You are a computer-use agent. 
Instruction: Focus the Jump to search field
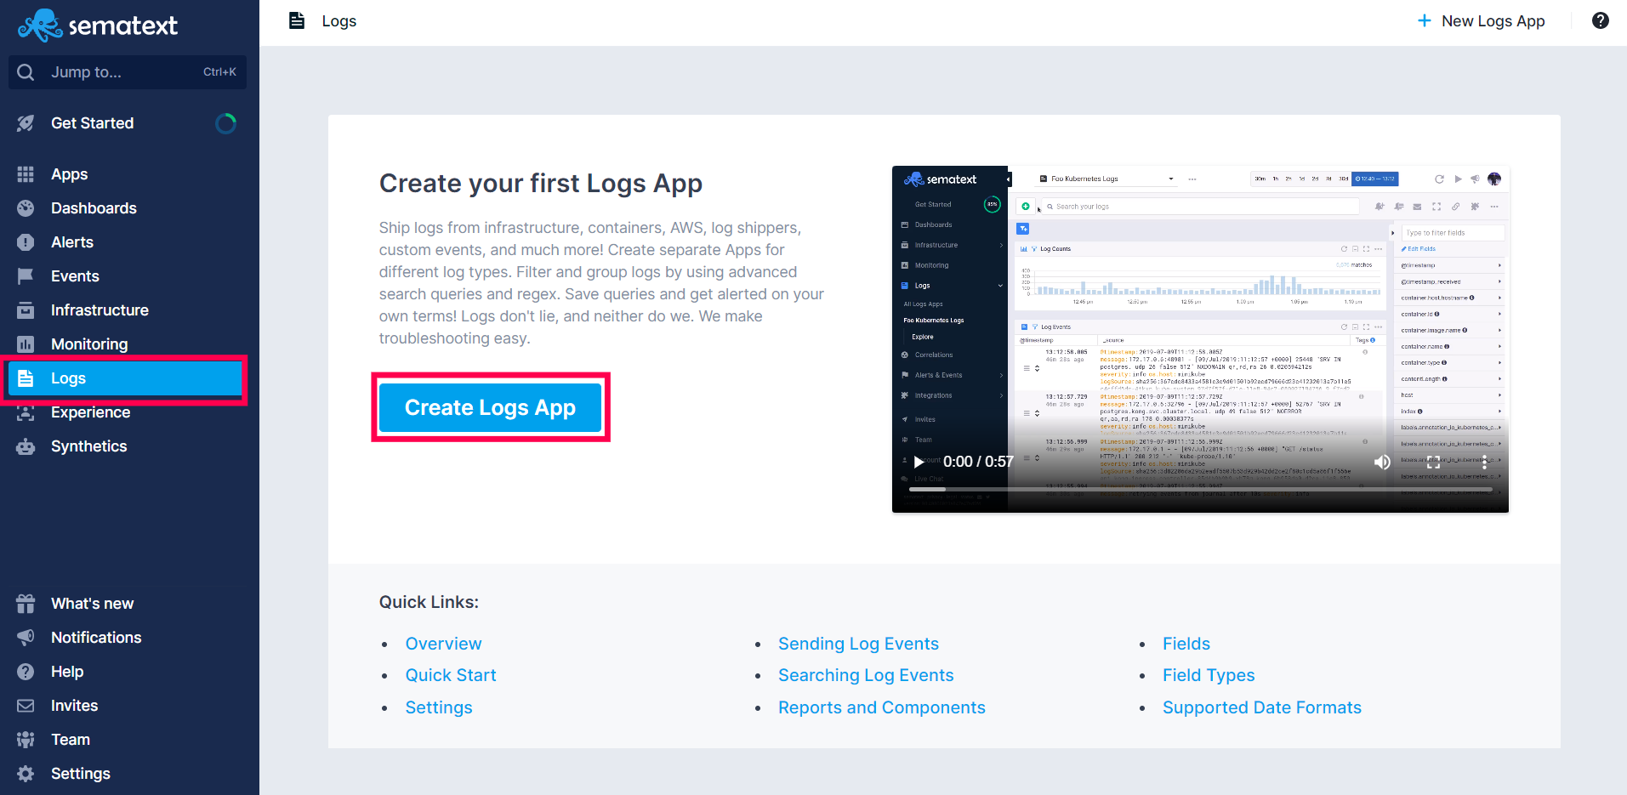(x=128, y=72)
